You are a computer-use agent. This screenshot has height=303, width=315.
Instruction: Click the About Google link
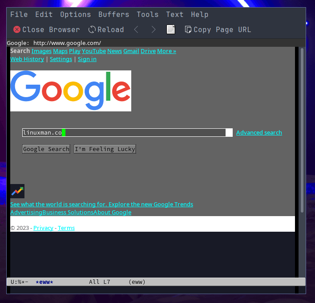tap(113, 212)
